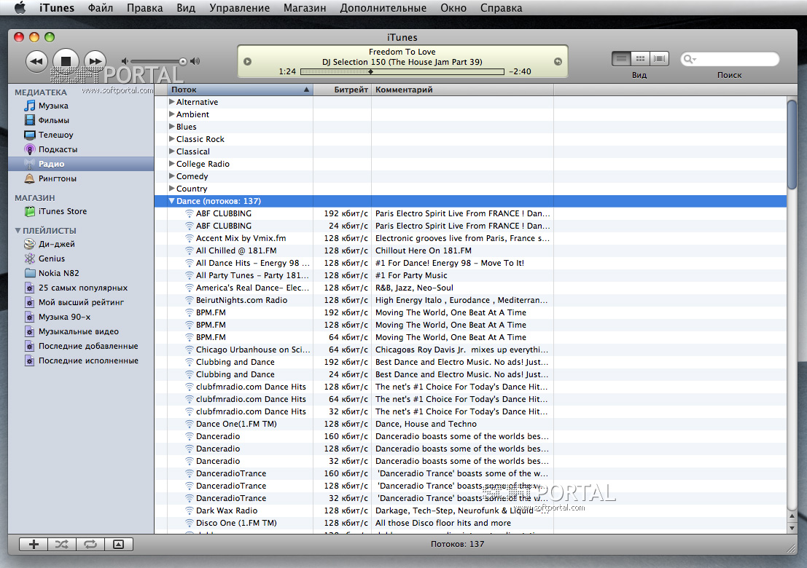Toggle repeat mode
Screen dimensions: 807x568
(90, 545)
